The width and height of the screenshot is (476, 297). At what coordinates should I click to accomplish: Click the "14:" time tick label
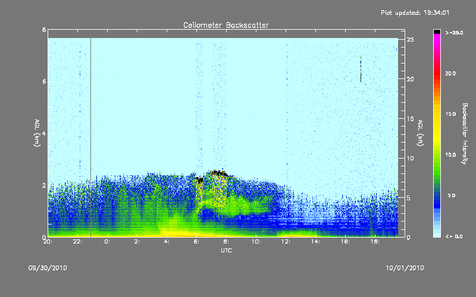point(315,242)
